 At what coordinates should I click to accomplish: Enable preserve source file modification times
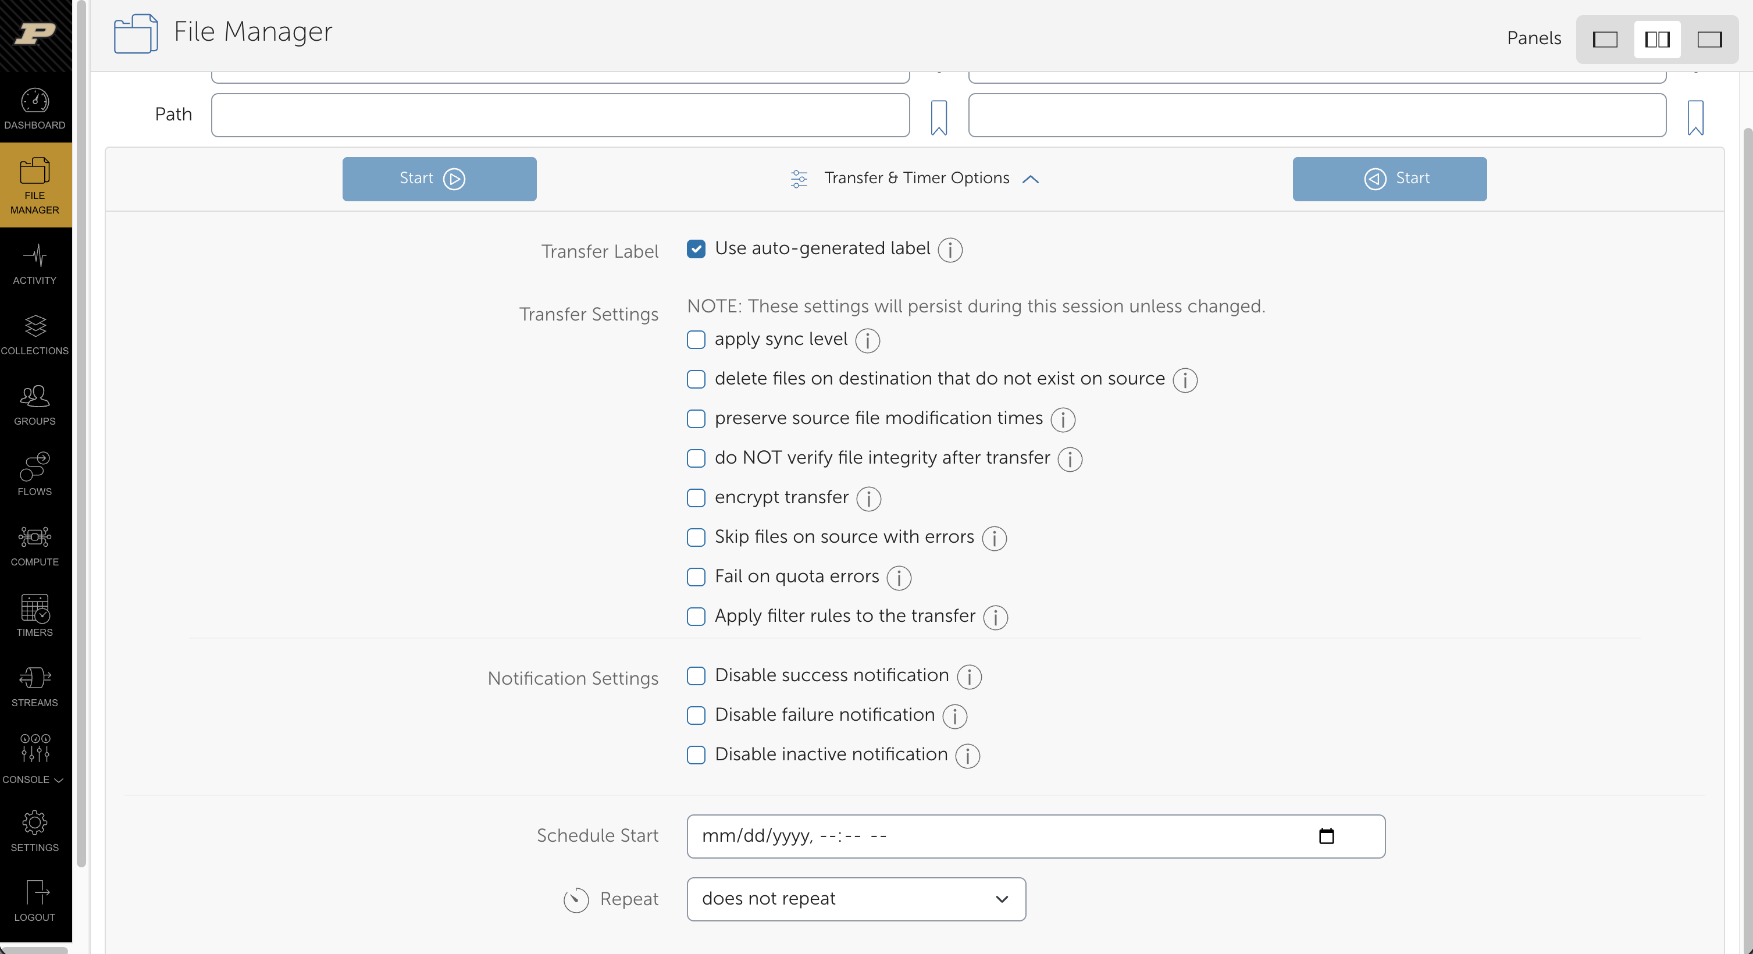point(696,418)
